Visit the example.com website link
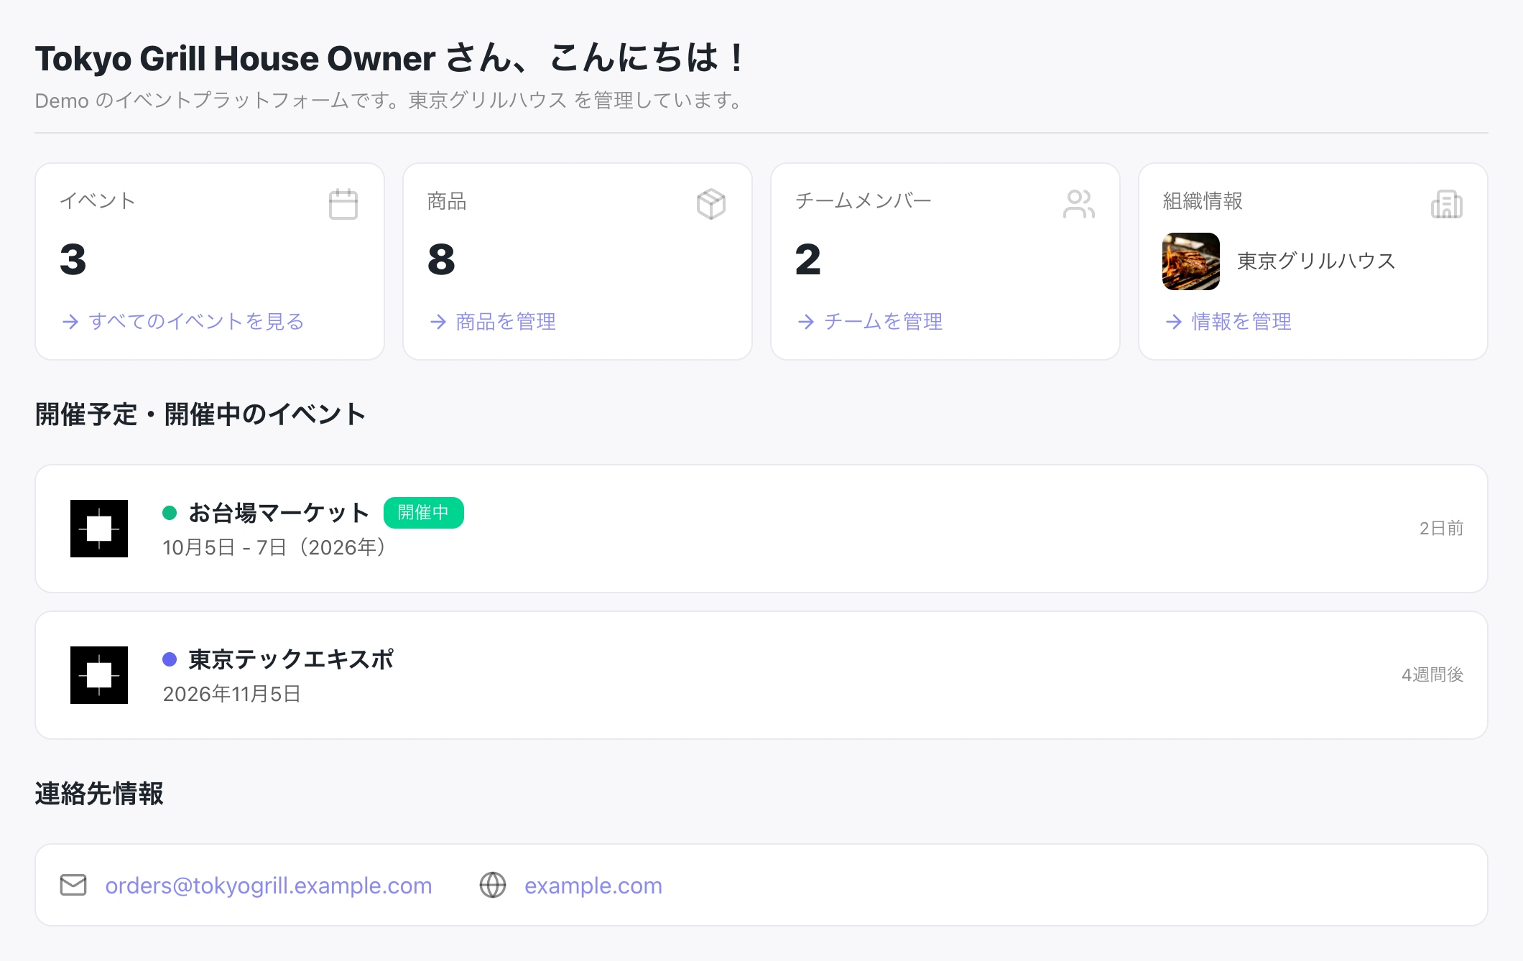The height and width of the screenshot is (961, 1523). point(593,886)
